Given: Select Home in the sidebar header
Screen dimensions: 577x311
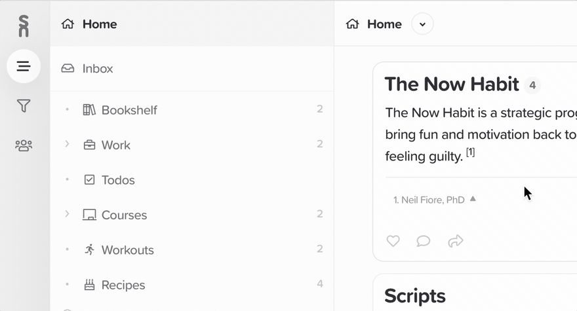Looking at the screenshot, I should pos(192,24).
